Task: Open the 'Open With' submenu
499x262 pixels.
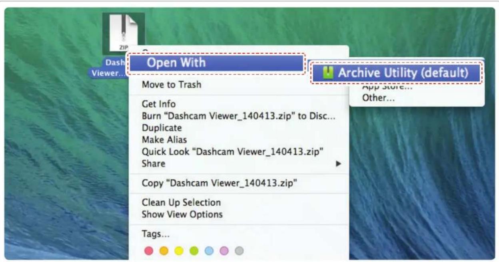Action: point(216,63)
